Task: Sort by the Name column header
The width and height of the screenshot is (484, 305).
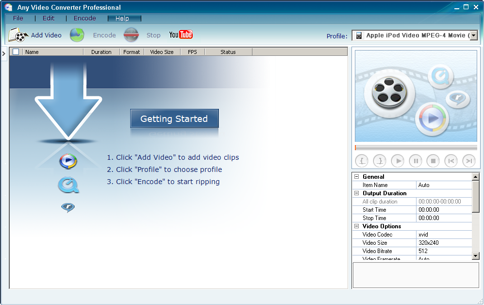Action: pyautogui.click(x=53, y=52)
